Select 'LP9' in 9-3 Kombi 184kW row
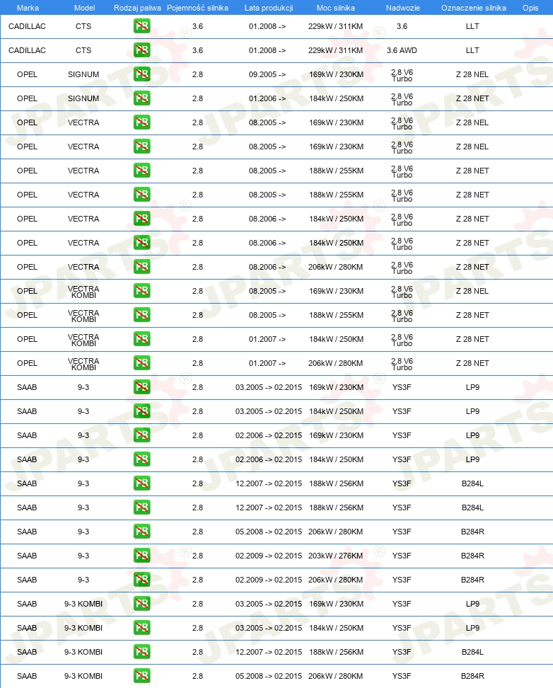This screenshot has width=553, height=688. (472, 628)
